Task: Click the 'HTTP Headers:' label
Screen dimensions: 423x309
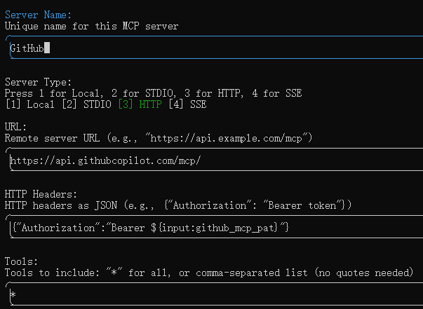Action: tap(41, 194)
